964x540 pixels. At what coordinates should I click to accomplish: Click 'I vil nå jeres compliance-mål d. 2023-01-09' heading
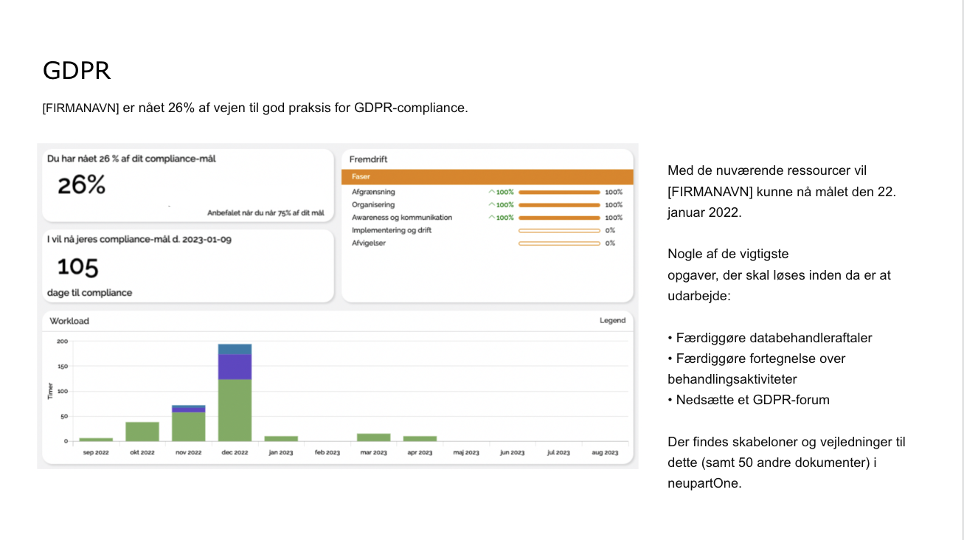pyautogui.click(x=139, y=240)
